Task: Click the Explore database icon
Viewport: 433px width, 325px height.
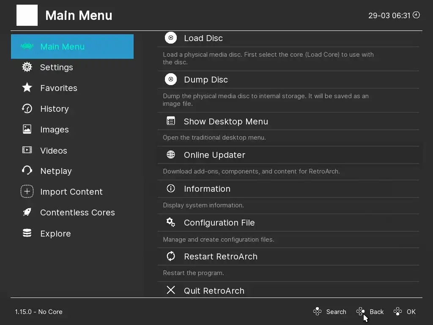Action: tap(27, 233)
